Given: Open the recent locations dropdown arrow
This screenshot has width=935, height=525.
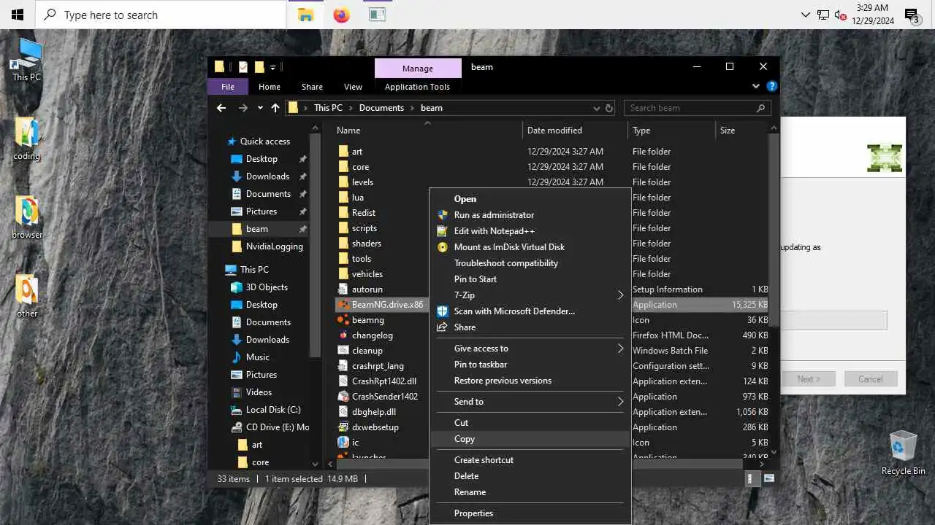Looking at the screenshot, I should coord(260,108).
